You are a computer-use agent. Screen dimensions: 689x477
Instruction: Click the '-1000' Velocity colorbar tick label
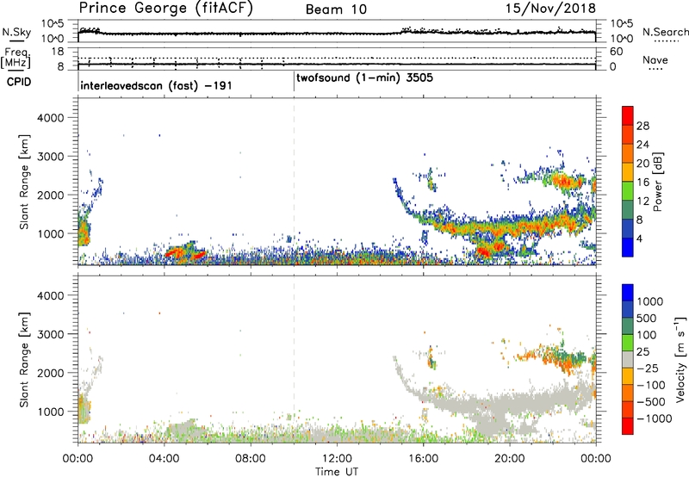[654, 418]
